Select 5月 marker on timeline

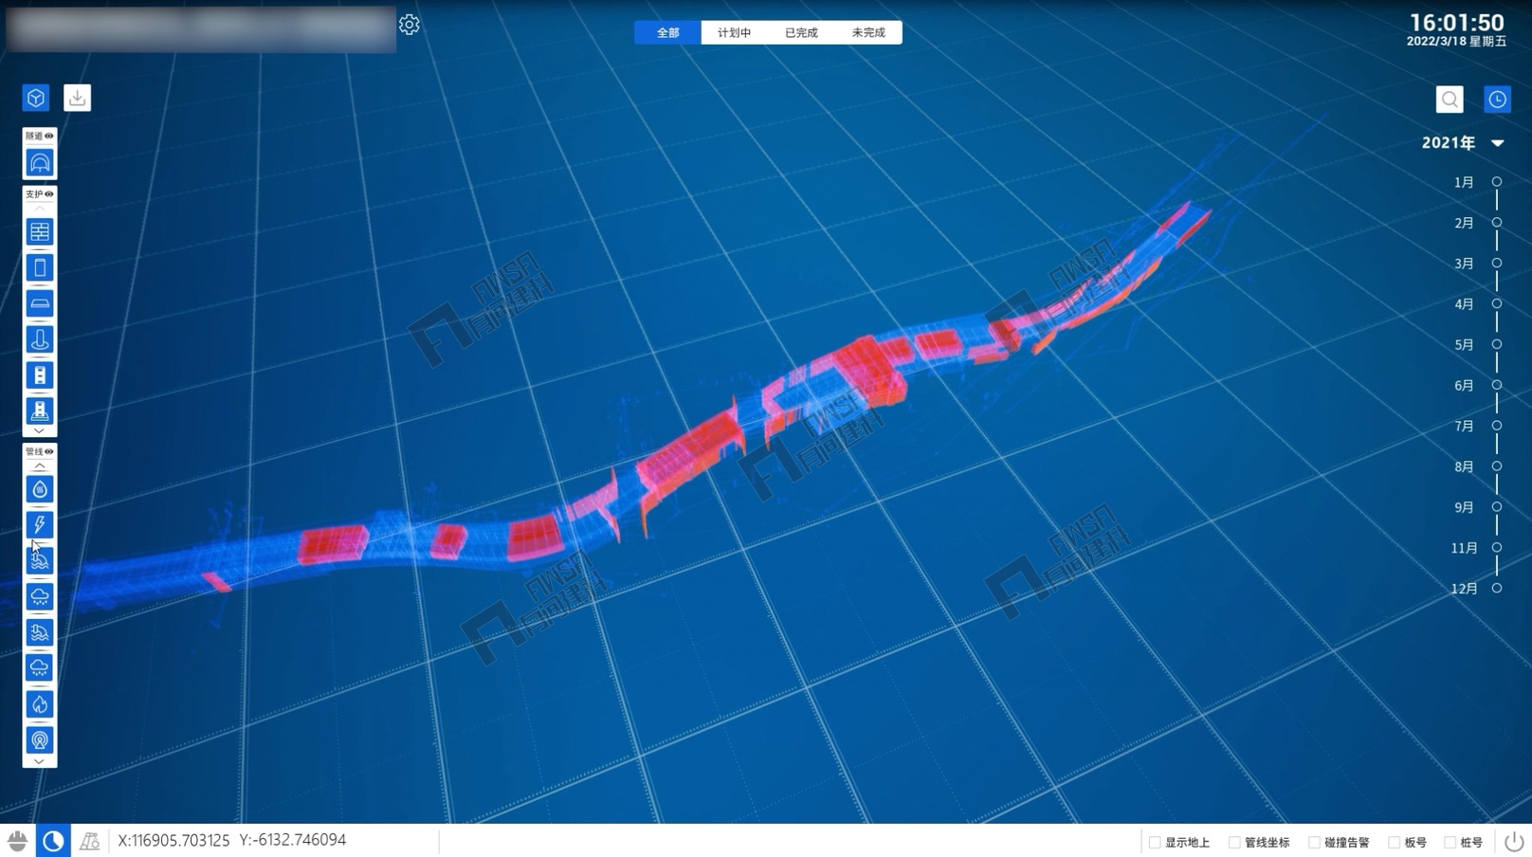1497,345
